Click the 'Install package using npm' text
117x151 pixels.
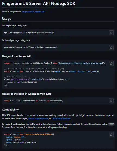coord(15,26)
